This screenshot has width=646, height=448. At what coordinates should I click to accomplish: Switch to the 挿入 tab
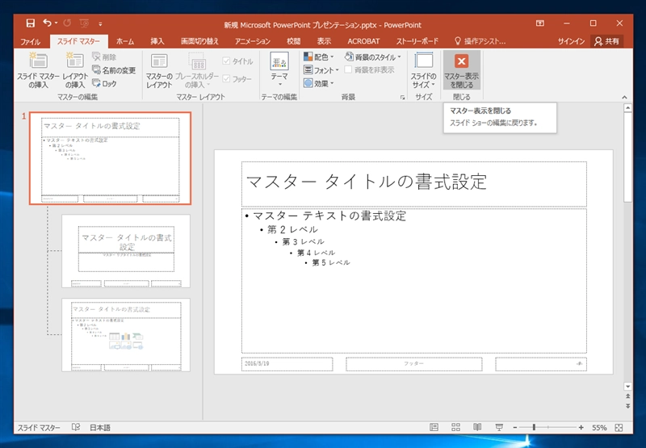pyautogui.click(x=157, y=41)
